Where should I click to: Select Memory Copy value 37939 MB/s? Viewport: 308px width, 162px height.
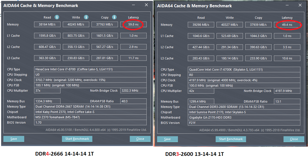(258, 25)
